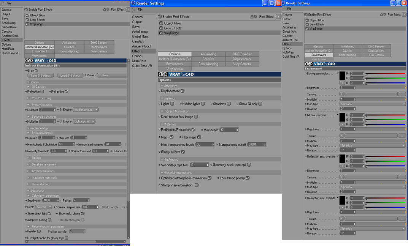Viewport: 408px width, 246px height.
Task: Click the browse button at end of Reflection override Texture field
Action: click(402, 177)
